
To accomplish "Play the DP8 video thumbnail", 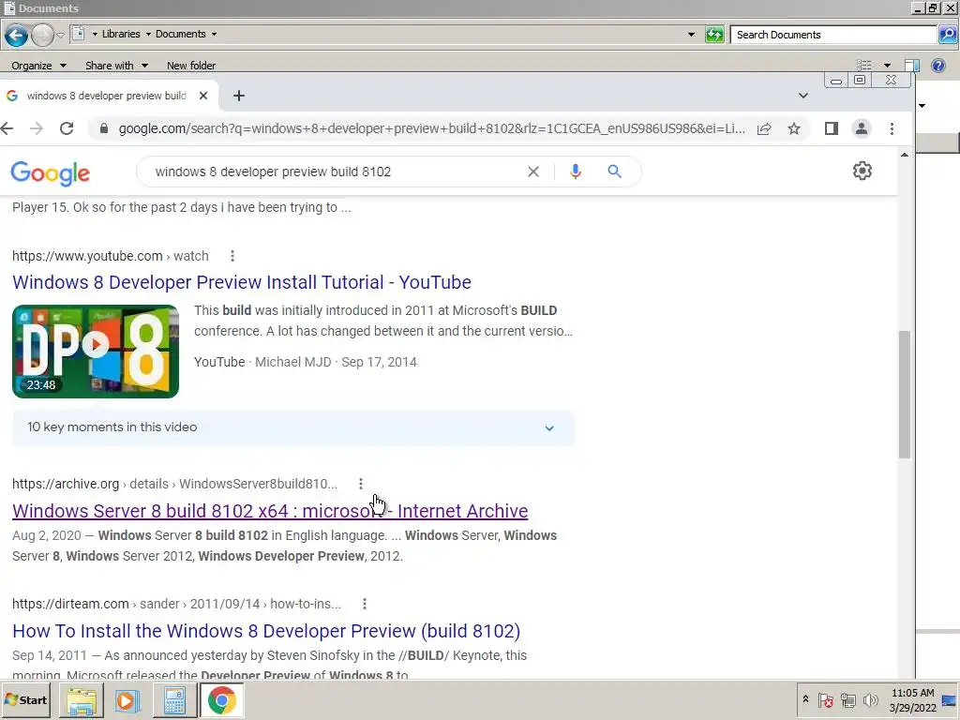I will tap(96, 352).
